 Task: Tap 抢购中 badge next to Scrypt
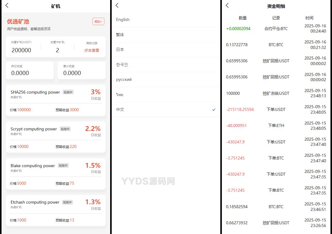(65, 129)
